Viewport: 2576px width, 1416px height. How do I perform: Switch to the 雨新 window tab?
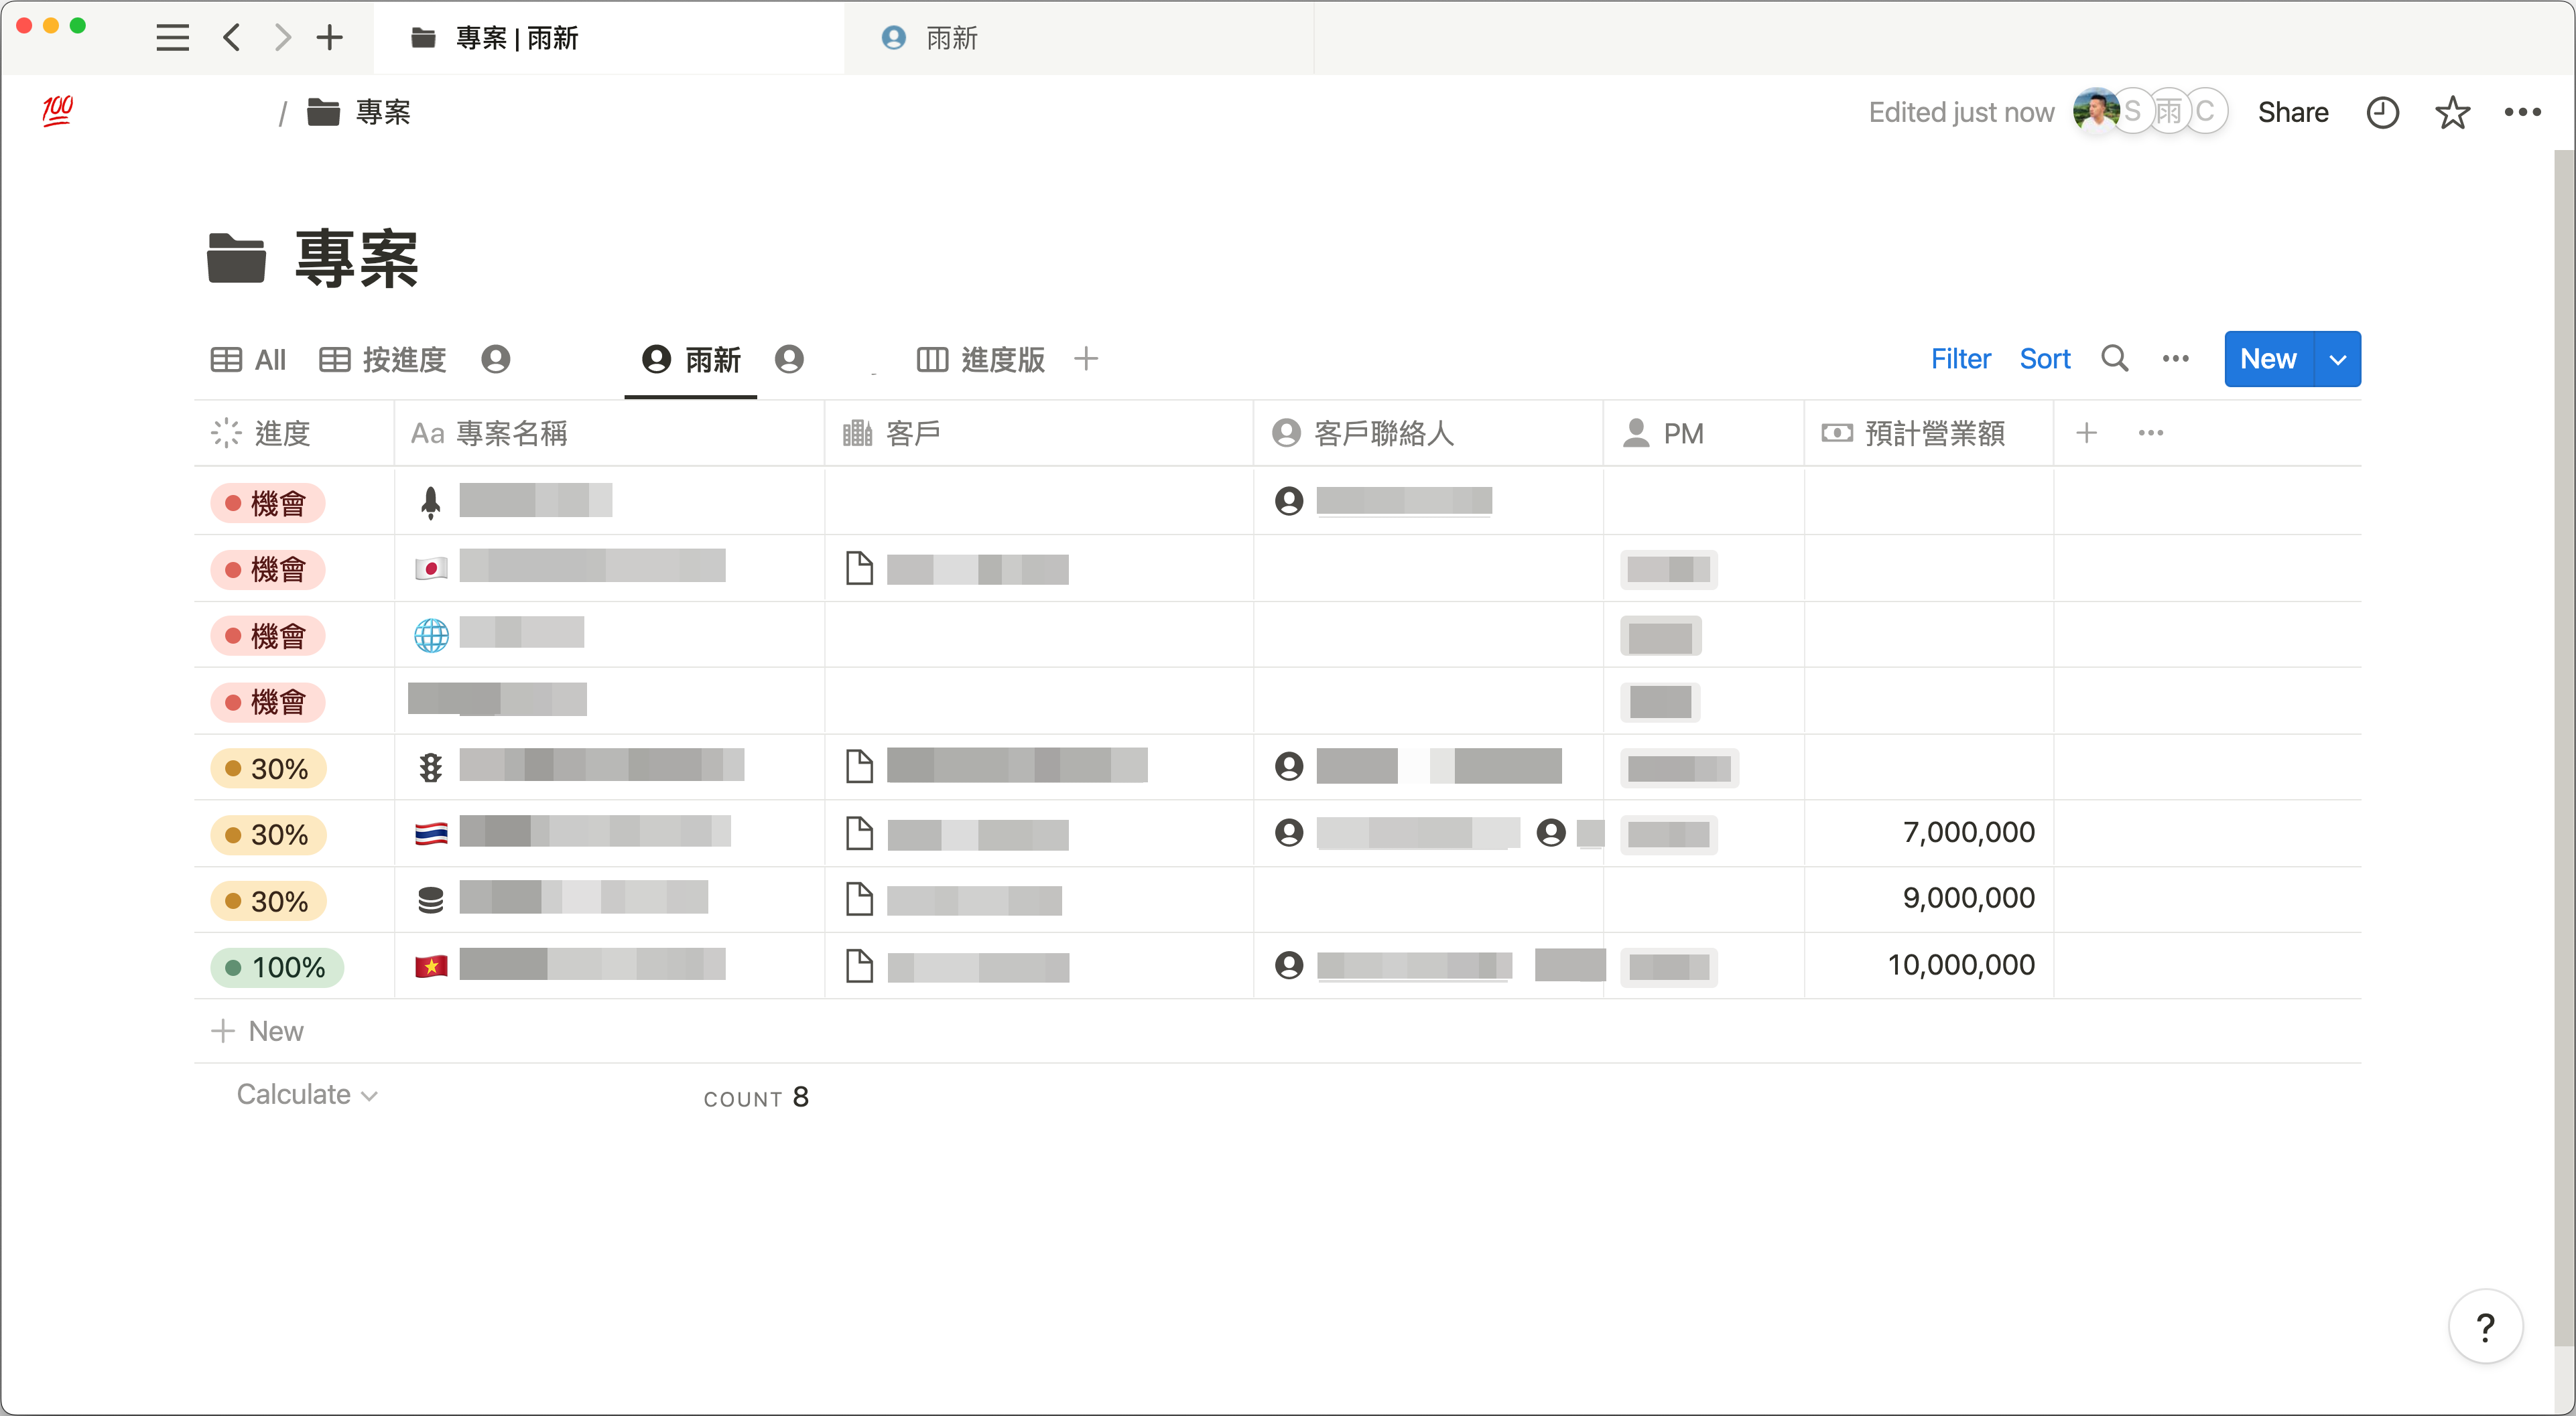pyautogui.click(x=1079, y=38)
